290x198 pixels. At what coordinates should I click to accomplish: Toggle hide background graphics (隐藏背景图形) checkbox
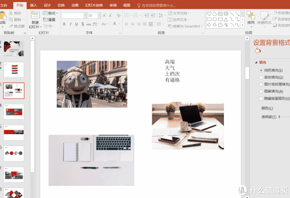point(261,98)
